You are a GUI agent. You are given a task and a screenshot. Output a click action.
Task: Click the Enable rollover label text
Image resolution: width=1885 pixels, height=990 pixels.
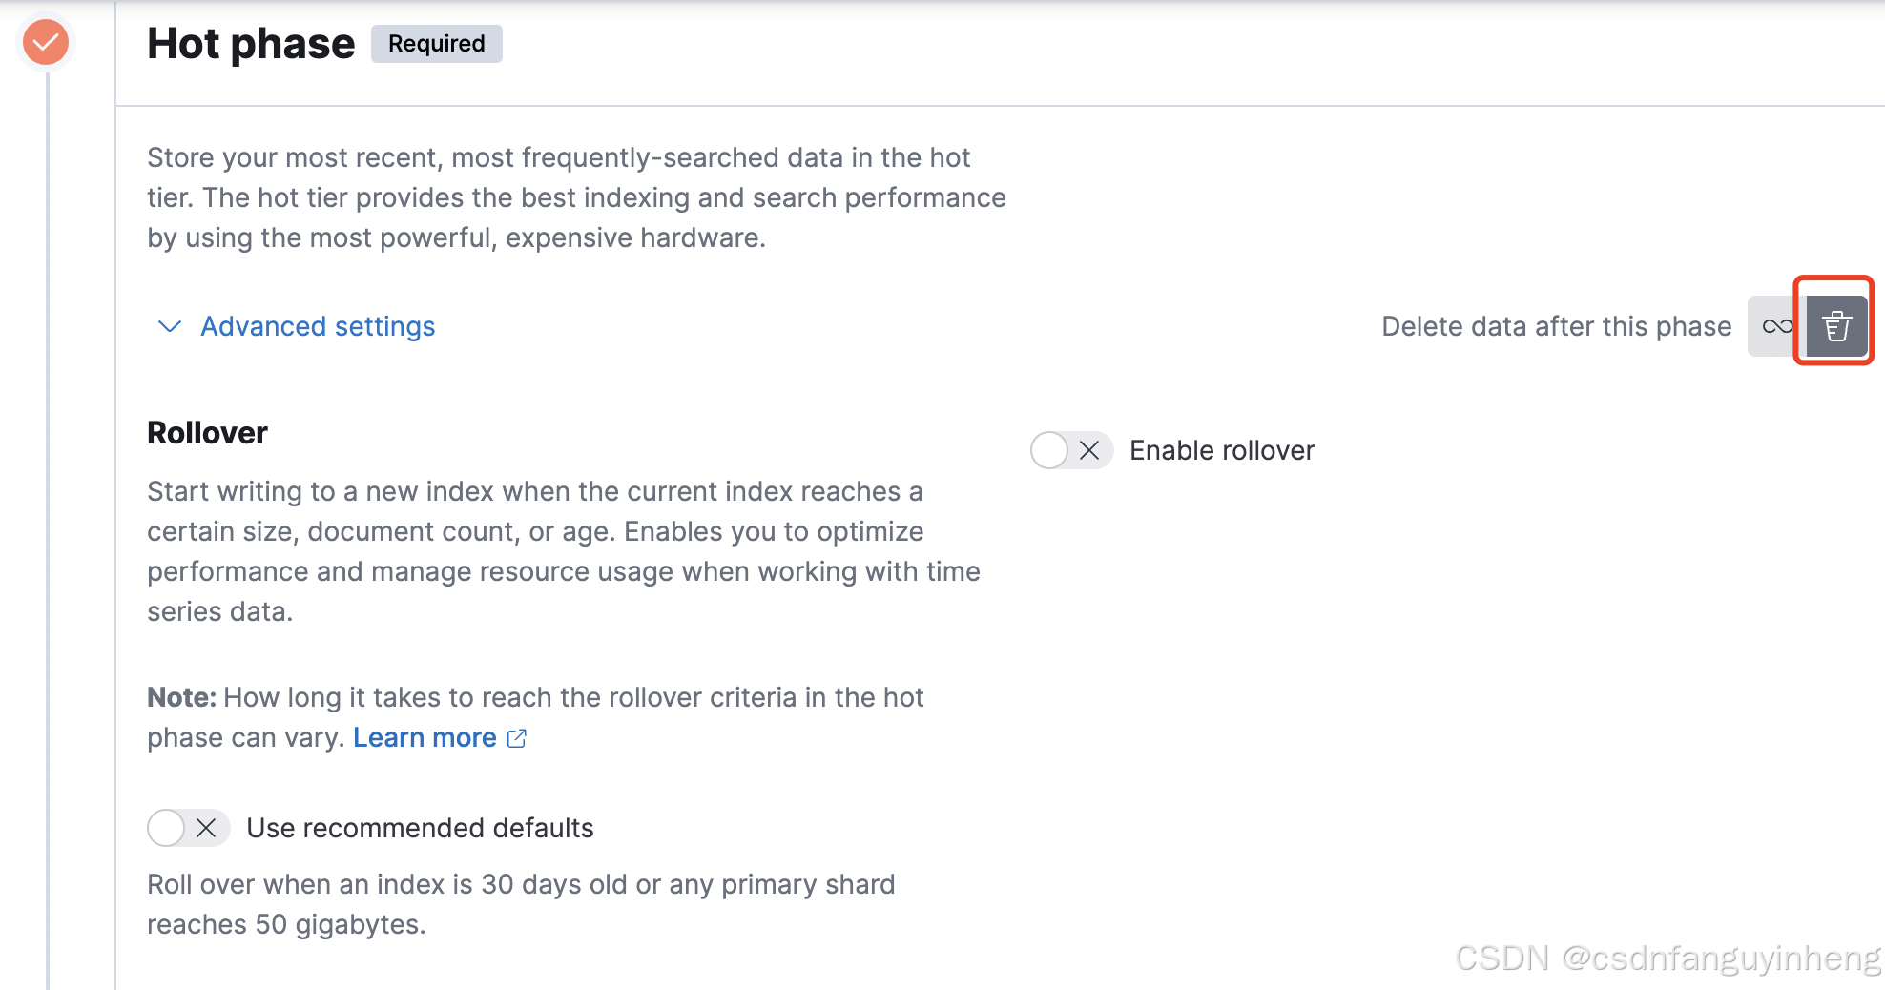coord(1222,450)
